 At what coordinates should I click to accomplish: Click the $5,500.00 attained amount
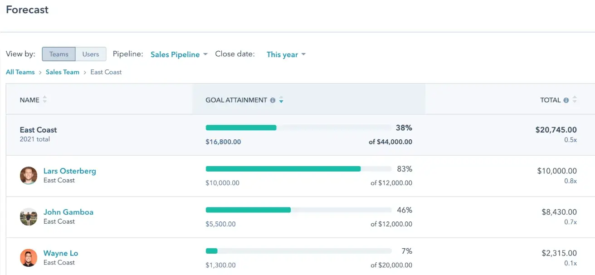pos(221,224)
